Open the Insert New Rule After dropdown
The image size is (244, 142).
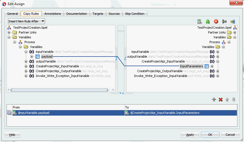(26, 21)
